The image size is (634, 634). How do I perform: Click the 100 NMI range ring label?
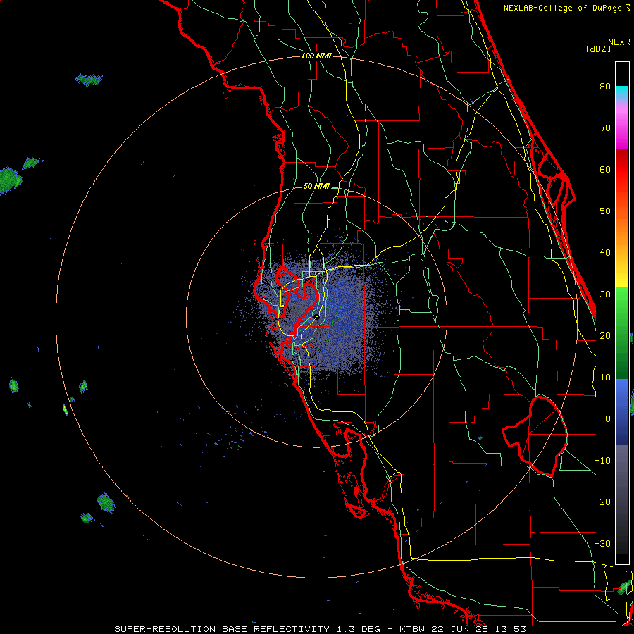pyautogui.click(x=316, y=56)
